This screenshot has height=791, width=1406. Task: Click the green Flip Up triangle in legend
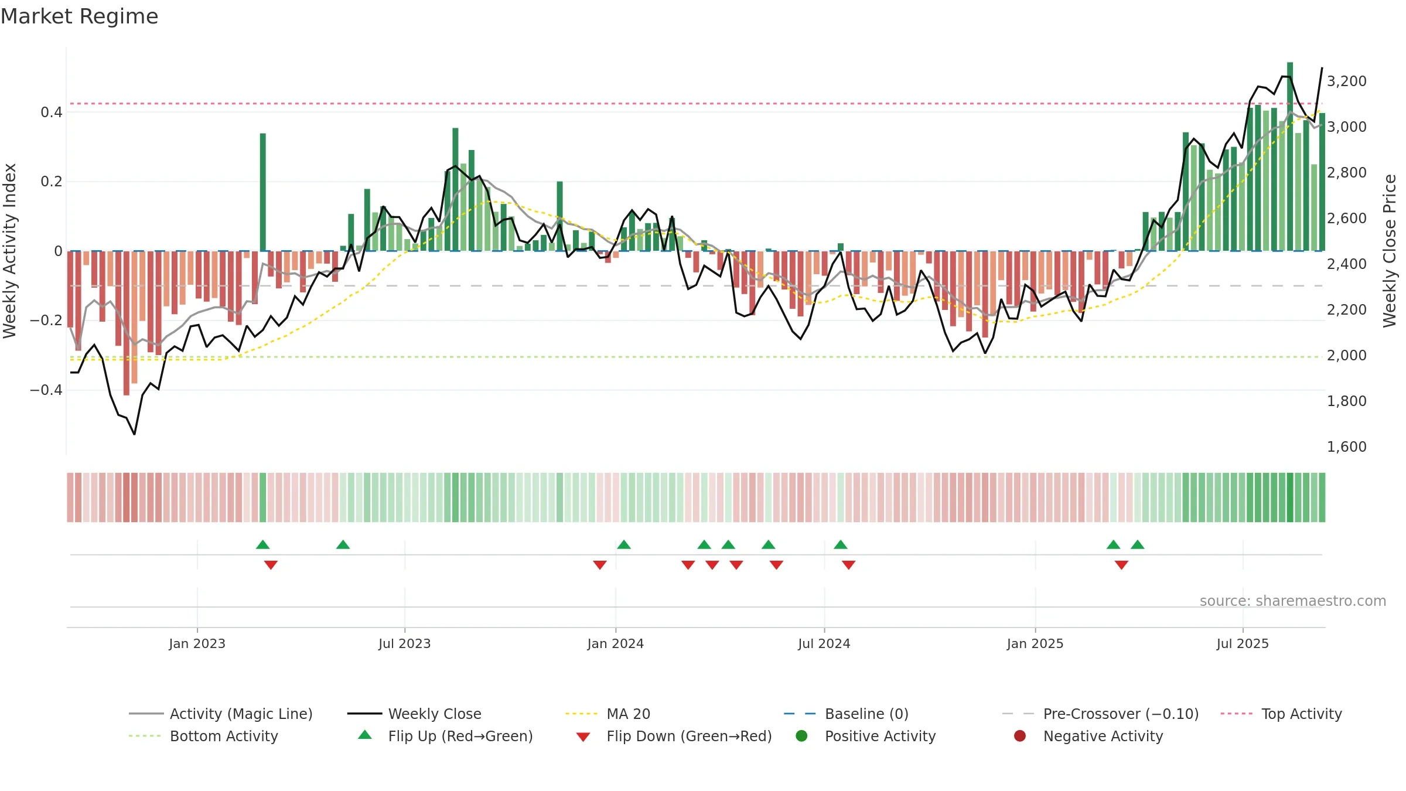coord(365,735)
